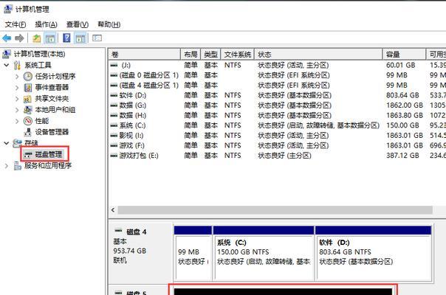
Task: Collapse the 系统工具 tree node
Action: 7,65
